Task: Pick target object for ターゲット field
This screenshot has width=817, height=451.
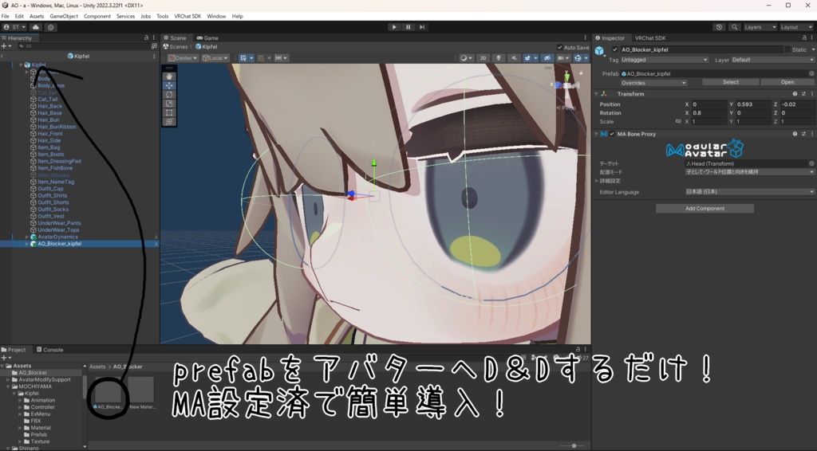Action: point(811,163)
